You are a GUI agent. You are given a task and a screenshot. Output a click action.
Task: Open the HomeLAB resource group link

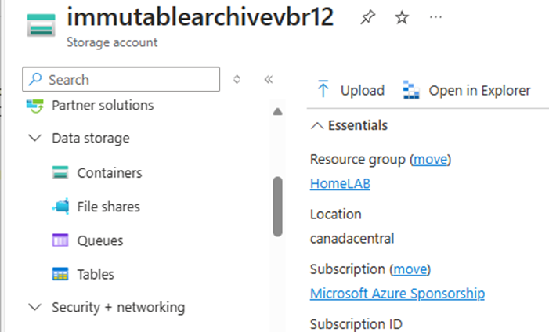pos(340,183)
